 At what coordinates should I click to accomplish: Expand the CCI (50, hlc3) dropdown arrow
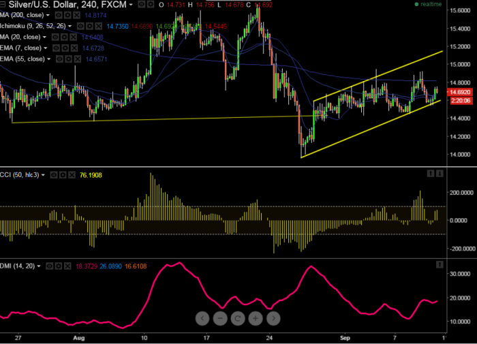coord(43,175)
